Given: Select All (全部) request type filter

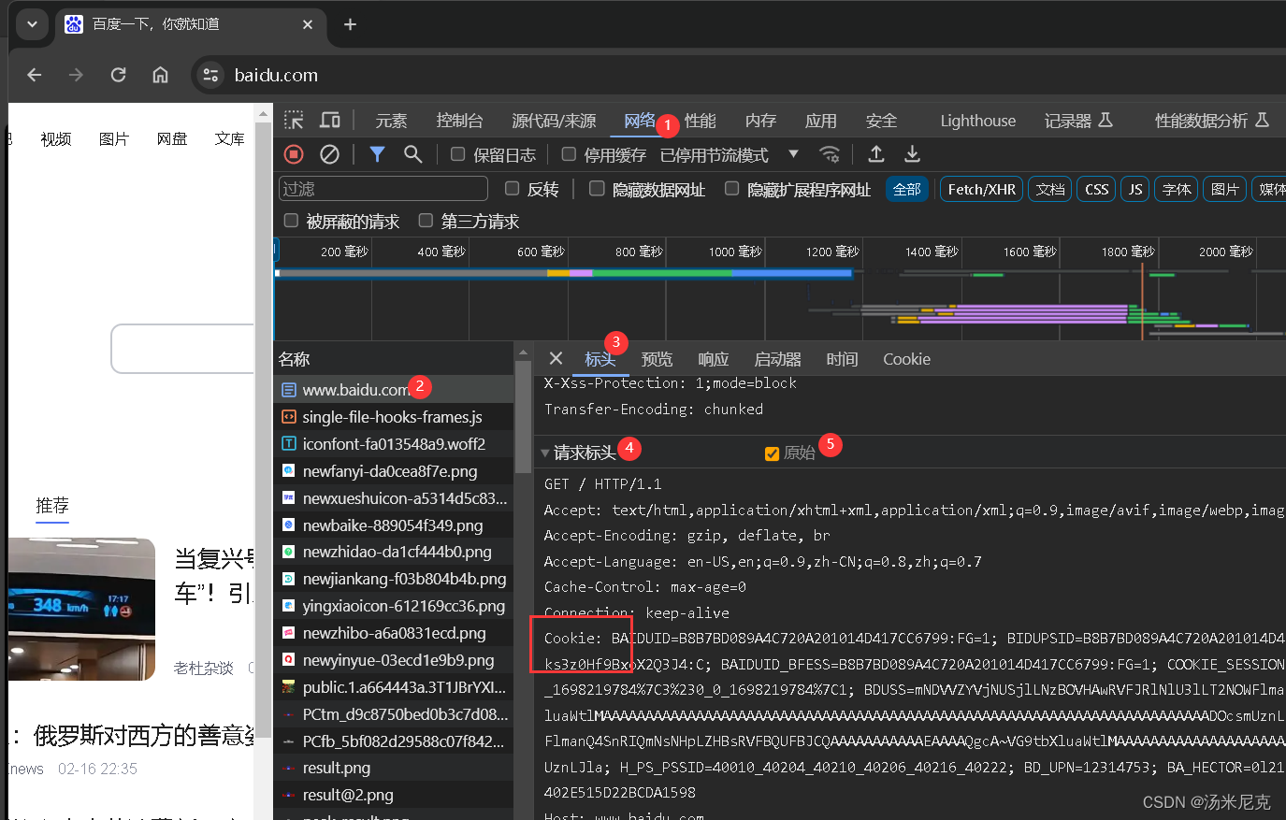Looking at the screenshot, I should tap(907, 189).
